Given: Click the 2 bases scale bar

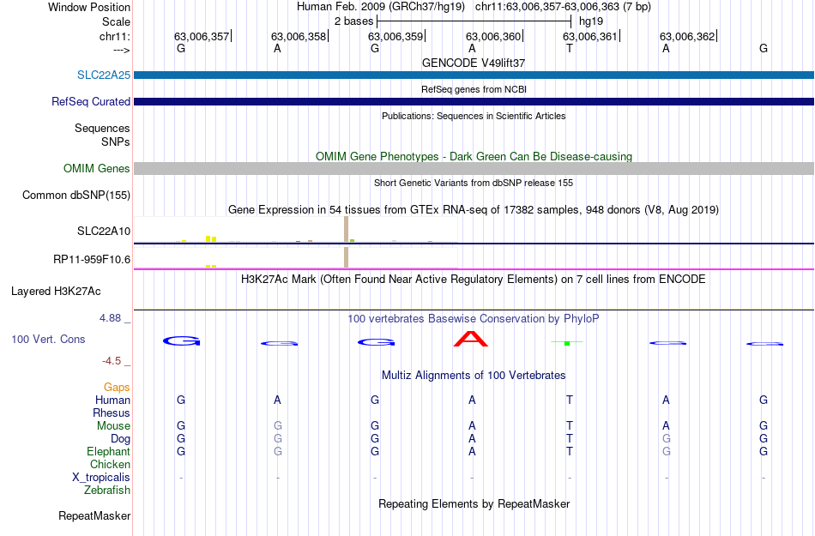Looking at the screenshot, I should [x=474, y=21].
